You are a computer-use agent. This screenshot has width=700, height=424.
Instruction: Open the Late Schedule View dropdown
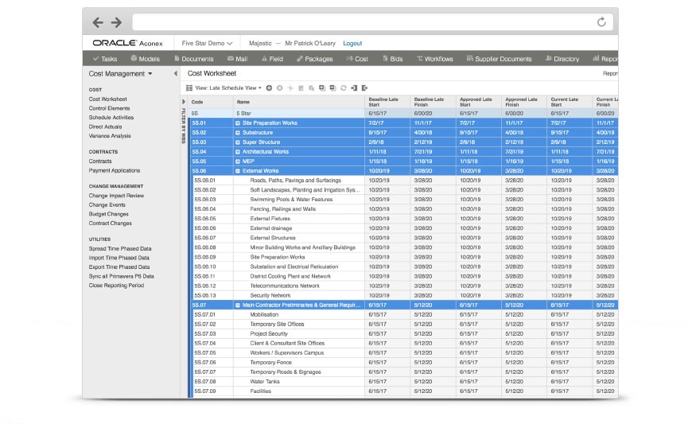coord(227,88)
